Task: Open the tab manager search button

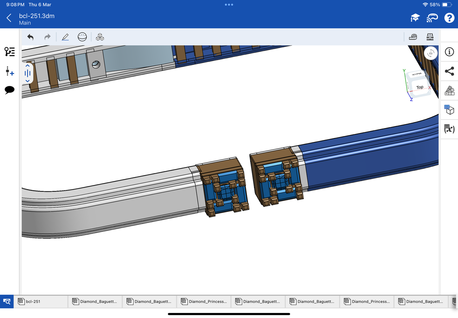Action: click(x=7, y=302)
